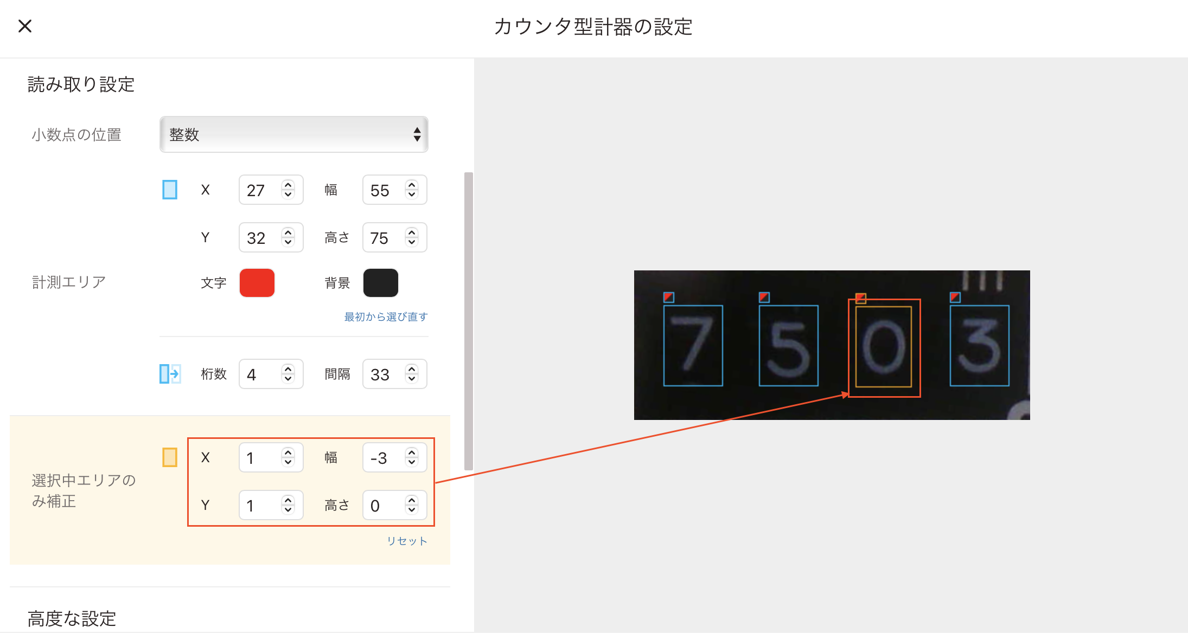Click the red corner marker above digit 5
1188x634 pixels.
click(x=764, y=297)
